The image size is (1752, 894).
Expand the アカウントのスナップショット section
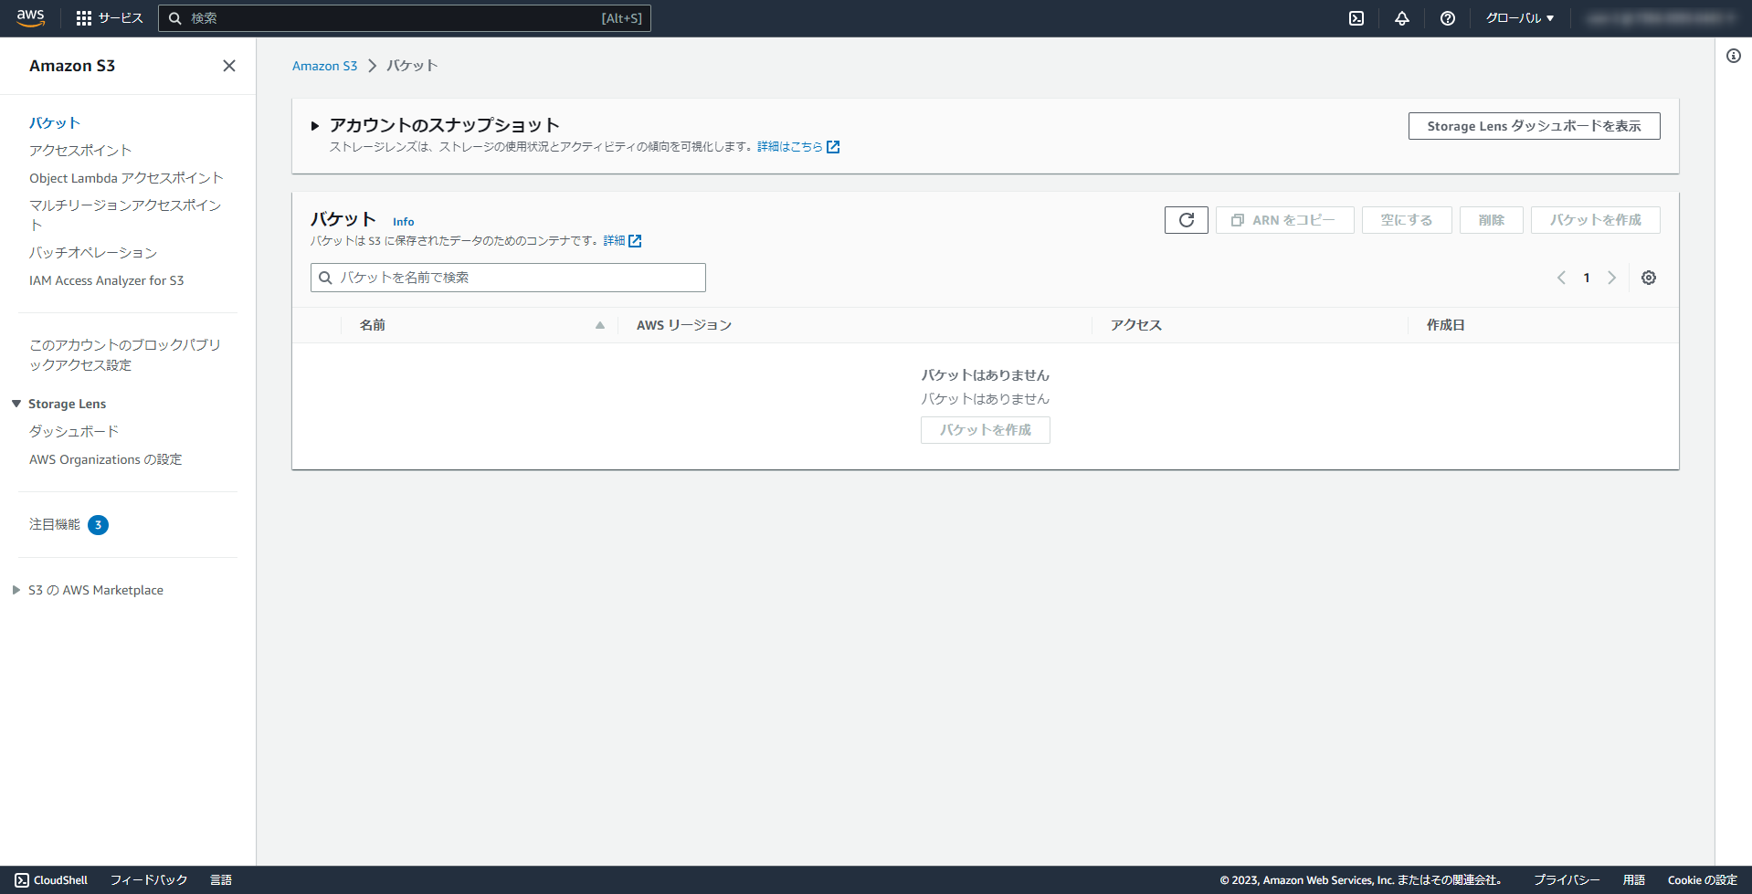315,125
